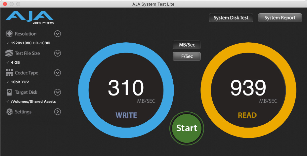Start the disk speed test
The height and width of the screenshot is (156, 307).
[187, 128]
